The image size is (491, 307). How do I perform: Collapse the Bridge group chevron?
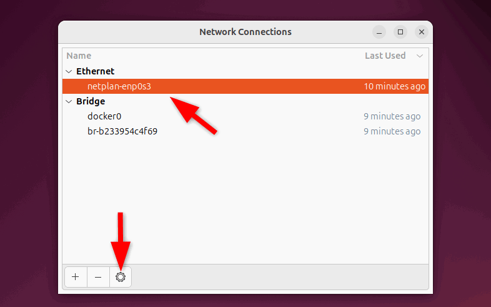click(69, 101)
